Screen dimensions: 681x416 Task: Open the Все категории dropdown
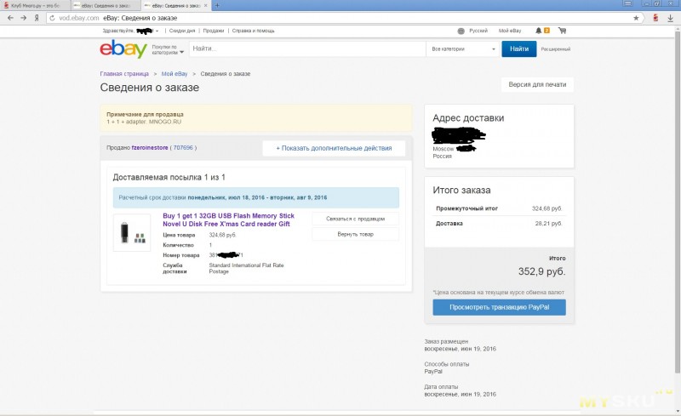click(463, 49)
